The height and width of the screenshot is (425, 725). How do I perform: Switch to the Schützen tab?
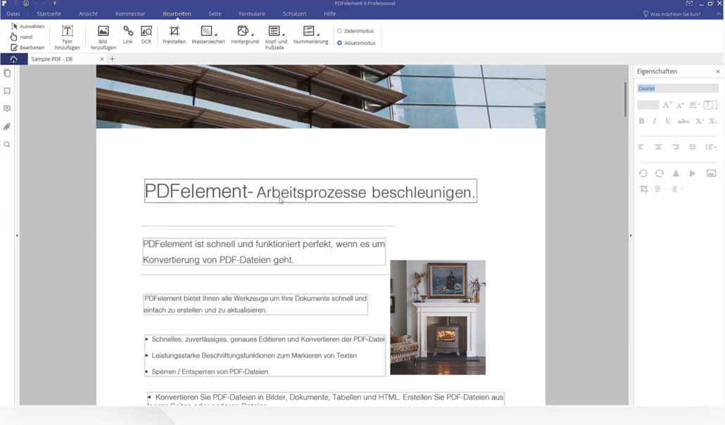point(294,14)
